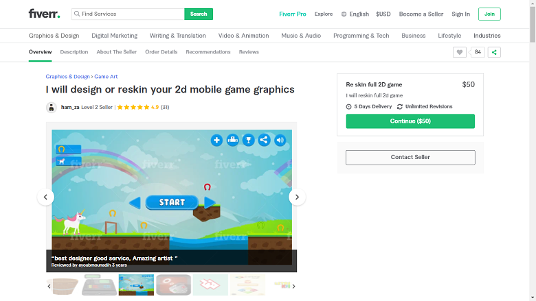Open Writing & Translation category menu
The width and height of the screenshot is (536, 301).
pyautogui.click(x=177, y=36)
